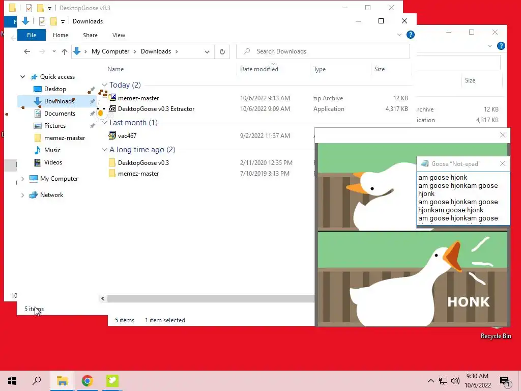The width and height of the screenshot is (521, 391).
Task: Sort by Size column in Downloads window
Action: click(x=380, y=69)
